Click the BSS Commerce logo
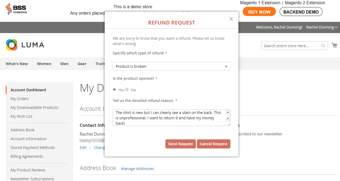This screenshot has height=181, width=340. coord(16,9)
